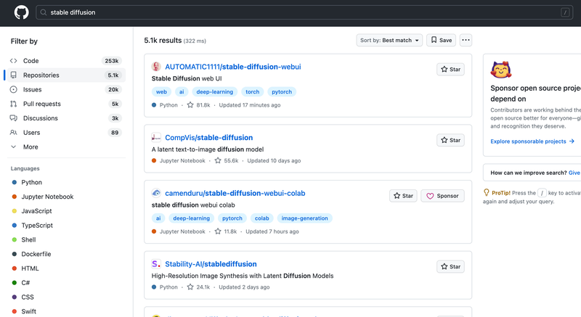The width and height of the screenshot is (581, 317).
Task: Click the Code brackets icon
Action: click(x=14, y=61)
